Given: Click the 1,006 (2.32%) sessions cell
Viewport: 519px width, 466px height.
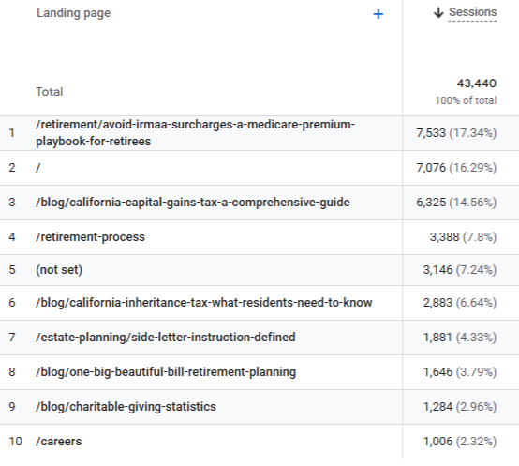Looking at the screenshot, I should click(x=460, y=442).
